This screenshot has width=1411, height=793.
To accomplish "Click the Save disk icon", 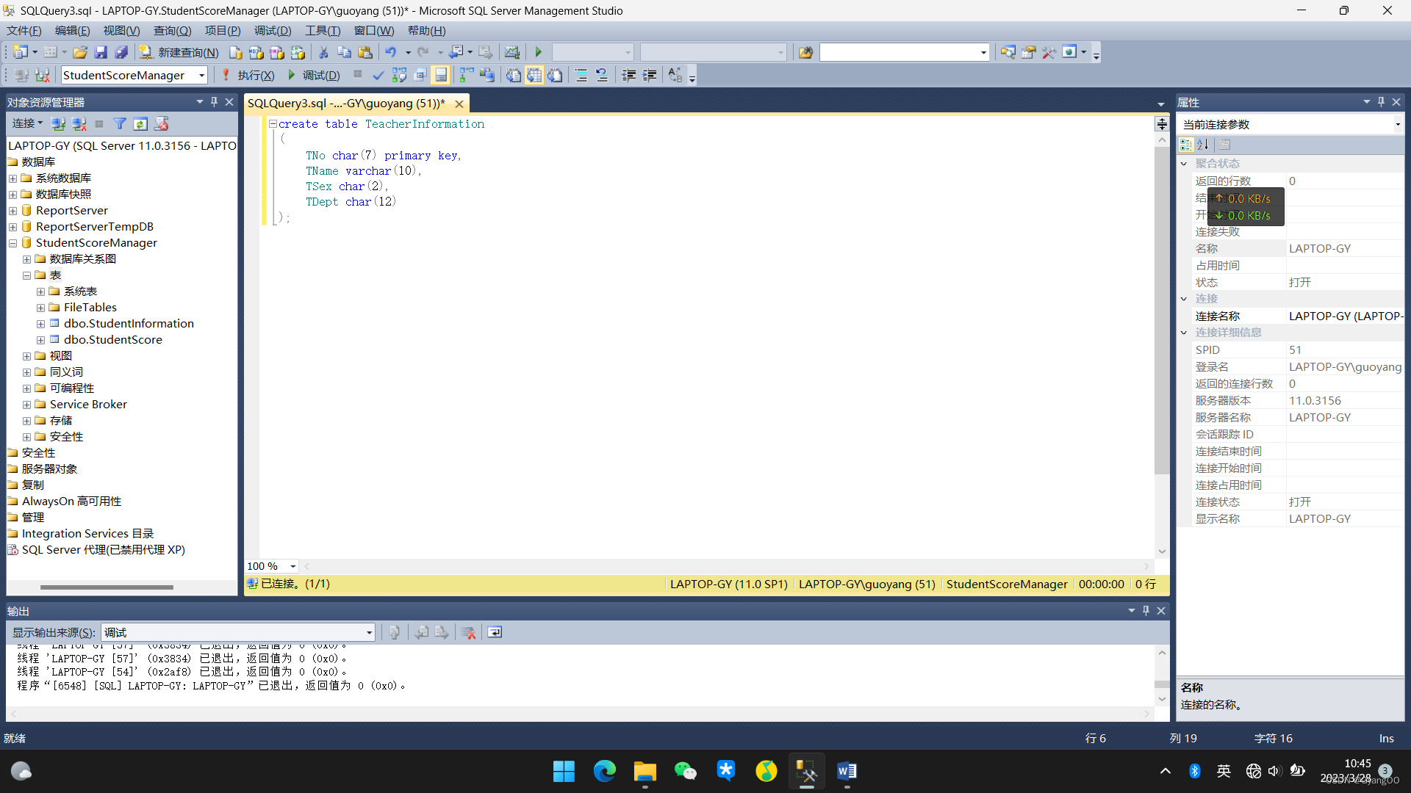I will pos(101,52).
